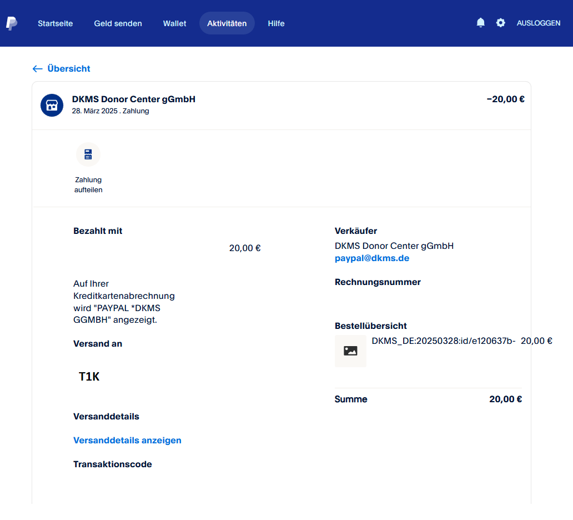Image resolution: width=573 pixels, height=520 pixels.
Task: Open the Startseite tab
Action: (x=56, y=23)
